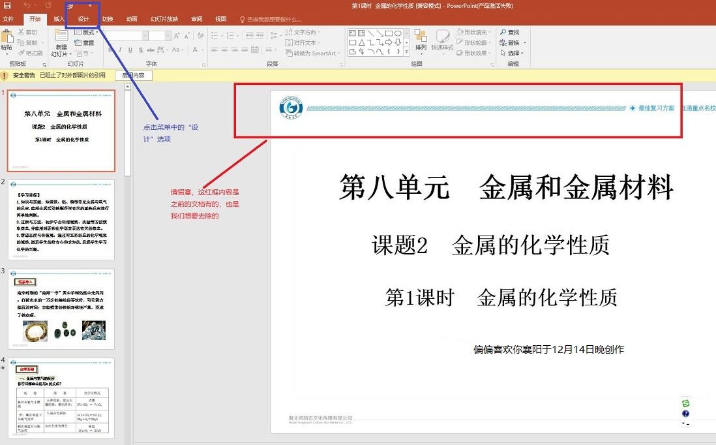Open the Layout (版式) dropdown
This screenshot has width=716, height=445.
[86, 33]
